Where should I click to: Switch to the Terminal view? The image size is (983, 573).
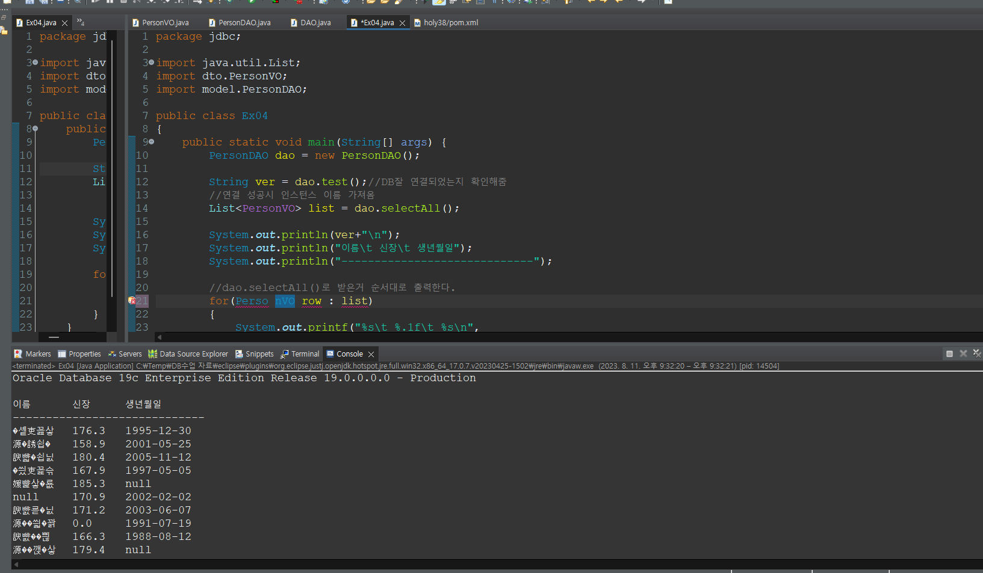pos(300,354)
